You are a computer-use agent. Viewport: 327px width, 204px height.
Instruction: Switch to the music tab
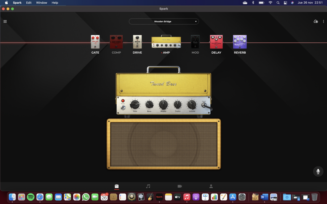(x=148, y=186)
